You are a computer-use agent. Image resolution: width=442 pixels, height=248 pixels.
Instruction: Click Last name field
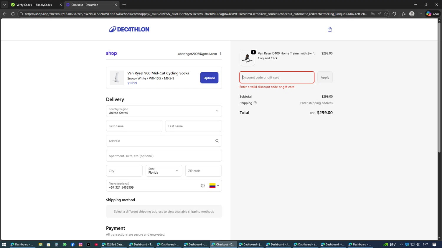click(194, 126)
